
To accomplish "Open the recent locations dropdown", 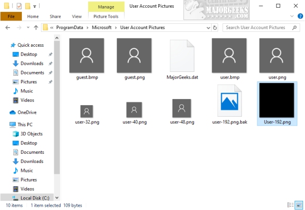I will pos(28,28).
